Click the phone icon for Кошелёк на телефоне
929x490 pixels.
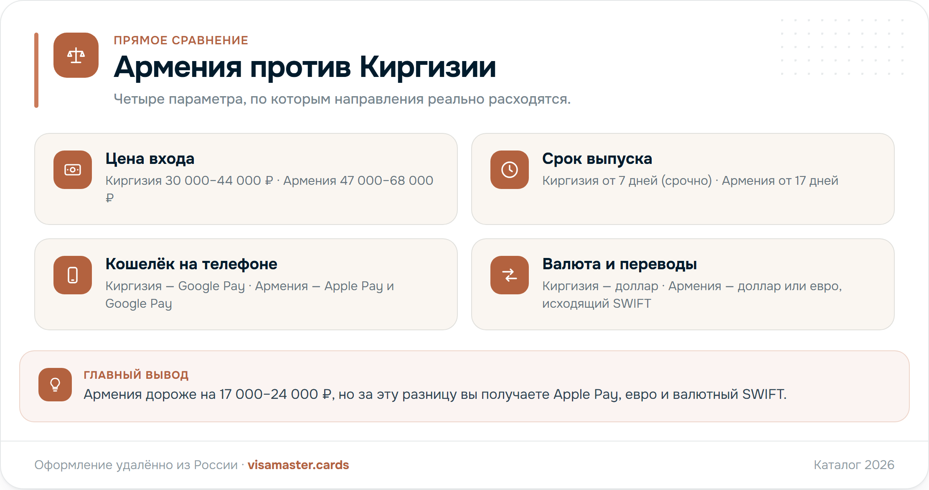pos(73,275)
